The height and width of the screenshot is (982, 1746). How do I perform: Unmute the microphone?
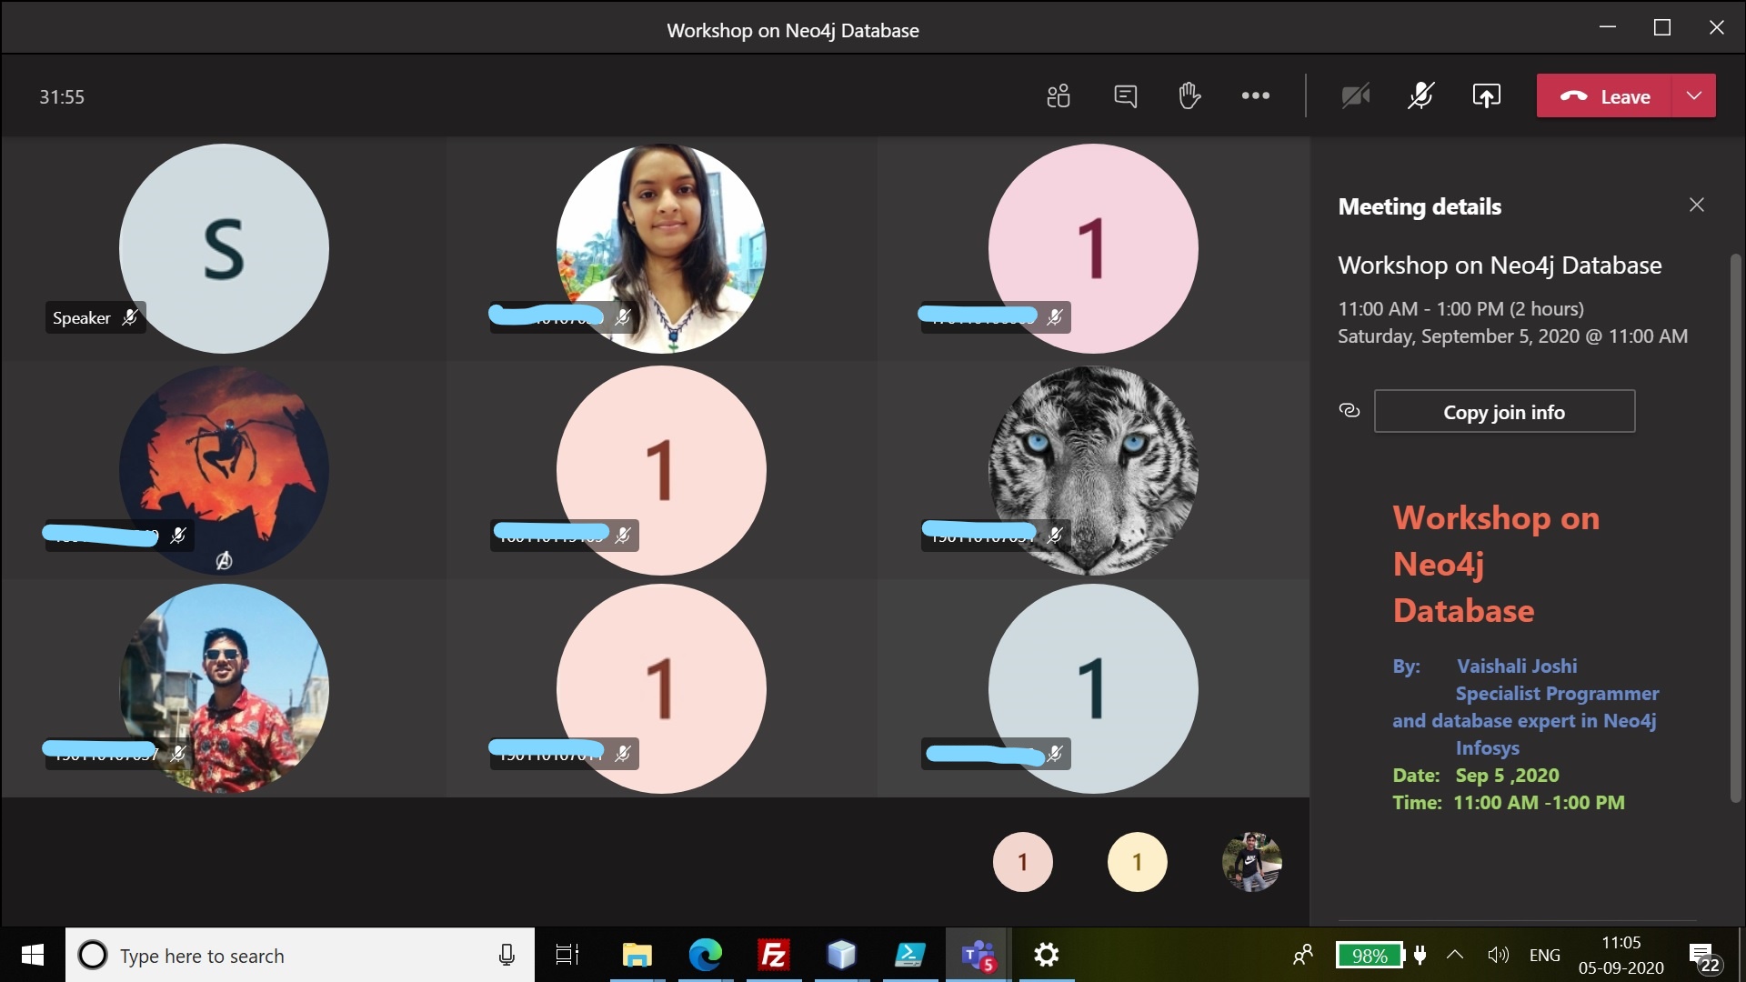click(1420, 95)
